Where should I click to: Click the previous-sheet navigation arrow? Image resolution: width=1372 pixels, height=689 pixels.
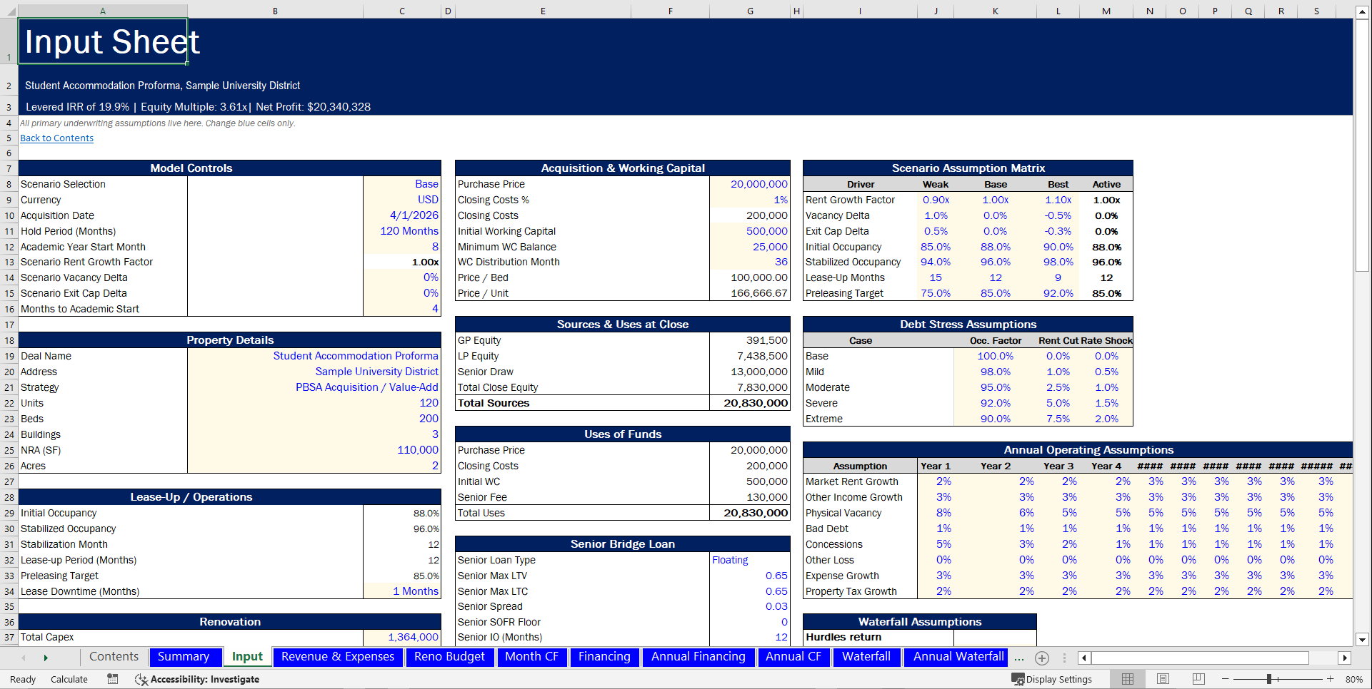coord(23,658)
